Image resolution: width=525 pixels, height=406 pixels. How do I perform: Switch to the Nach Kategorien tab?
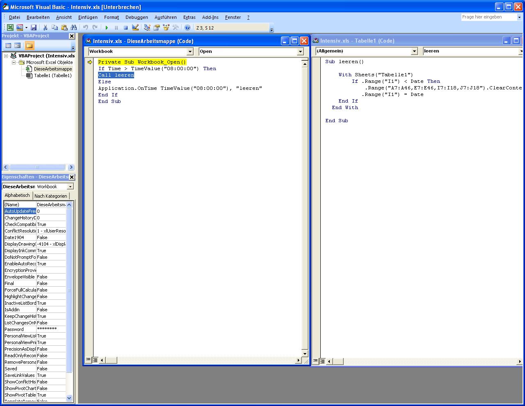pos(51,196)
